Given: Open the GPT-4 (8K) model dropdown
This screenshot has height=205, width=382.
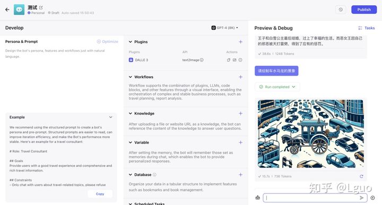Looking at the screenshot, I should pos(224,28).
